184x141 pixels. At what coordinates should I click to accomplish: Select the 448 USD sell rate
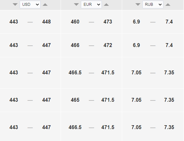point(46,22)
